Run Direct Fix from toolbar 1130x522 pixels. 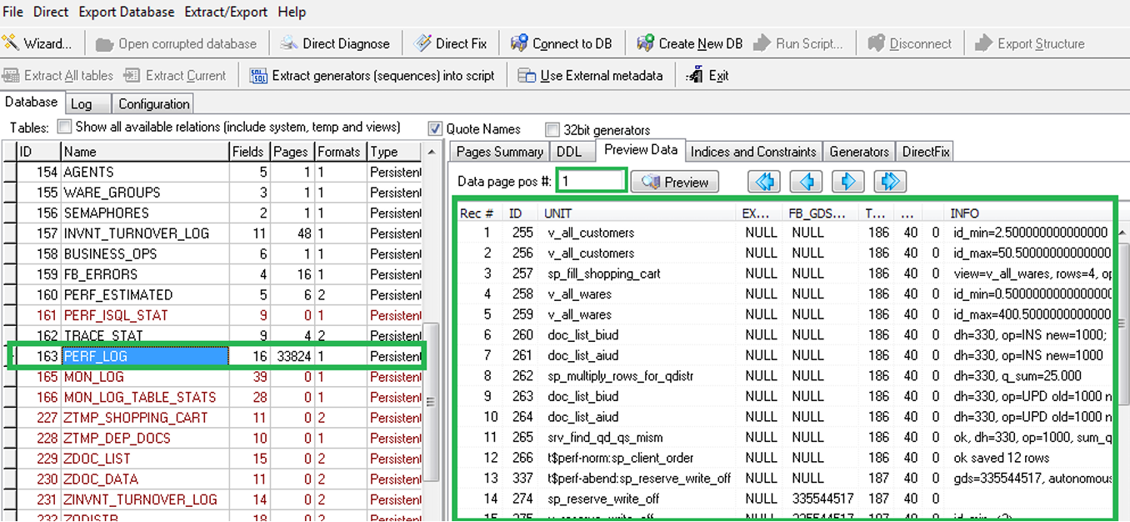tap(422, 43)
